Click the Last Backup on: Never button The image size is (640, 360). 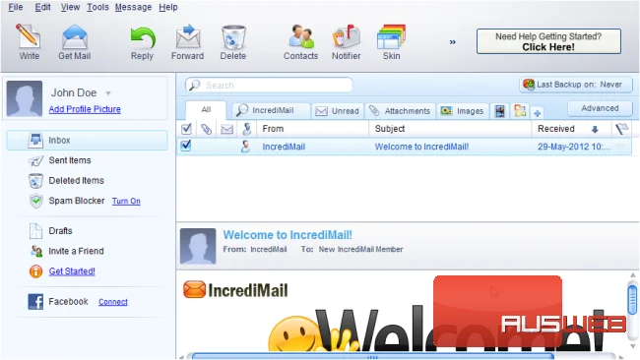click(x=576, y=85)
